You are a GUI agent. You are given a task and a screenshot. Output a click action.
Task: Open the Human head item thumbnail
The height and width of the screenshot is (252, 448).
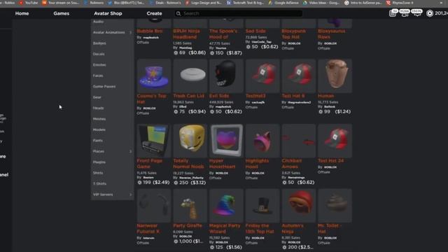pos(335,76)
